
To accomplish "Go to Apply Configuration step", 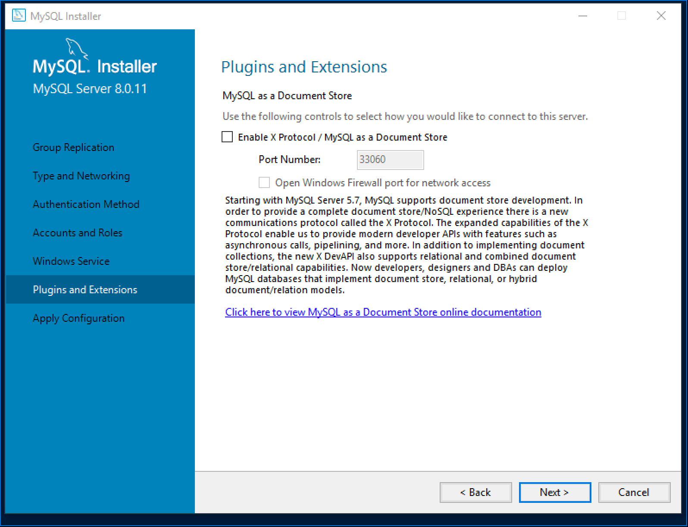I will 78,318.
